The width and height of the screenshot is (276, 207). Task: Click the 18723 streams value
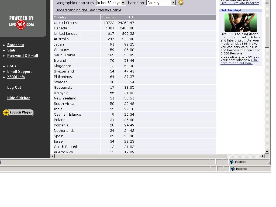(x=109, y=23)
